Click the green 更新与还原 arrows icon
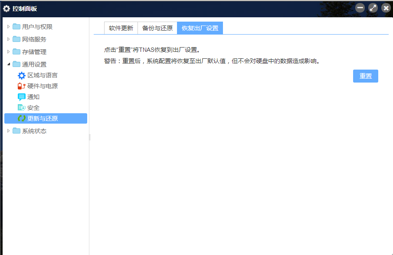Image resolution: width=393 pixels, height=255 pixels. [21, 118]
